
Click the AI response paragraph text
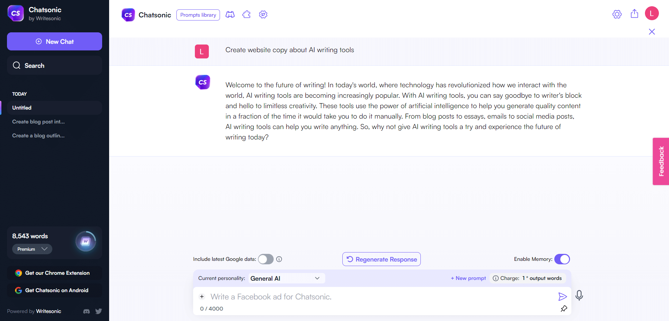click(403, 111)
